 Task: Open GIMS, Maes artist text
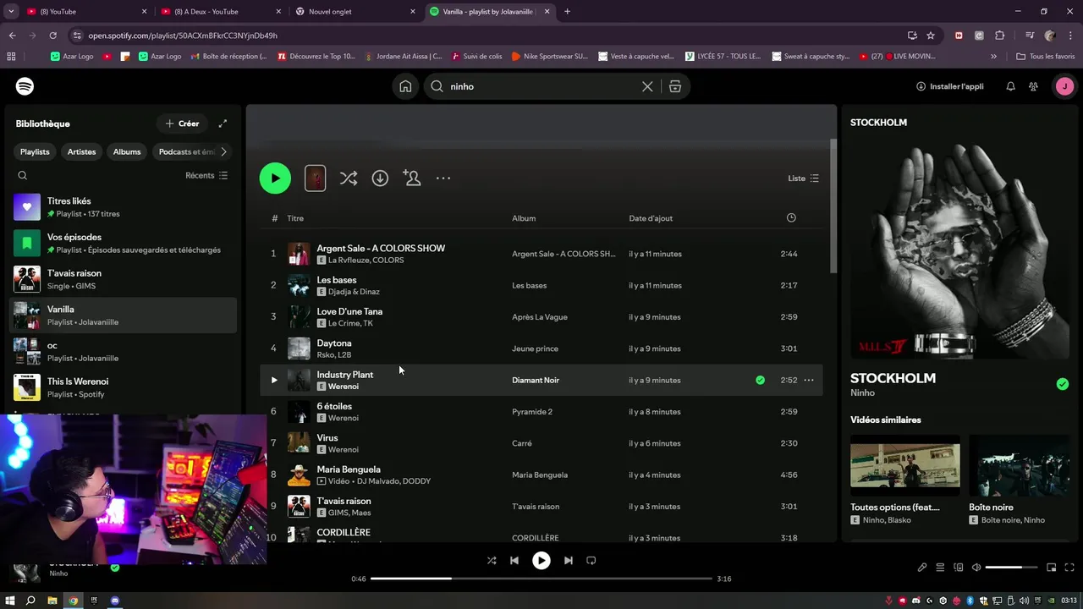coord(349,513)
